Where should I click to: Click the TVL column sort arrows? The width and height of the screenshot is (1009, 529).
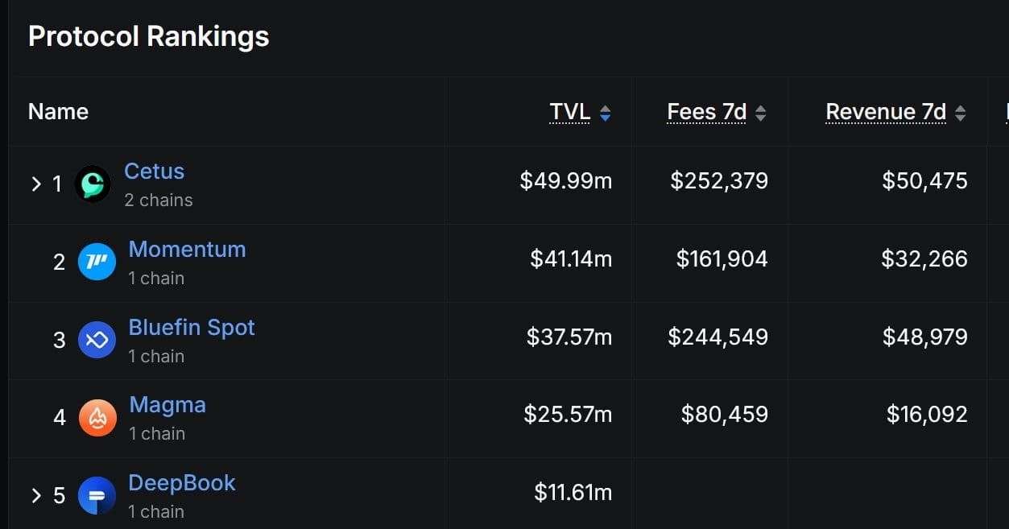(x=606, y=113)
